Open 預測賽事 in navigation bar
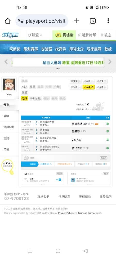This screenshot has height=258, width=116. tap(31, 49)
